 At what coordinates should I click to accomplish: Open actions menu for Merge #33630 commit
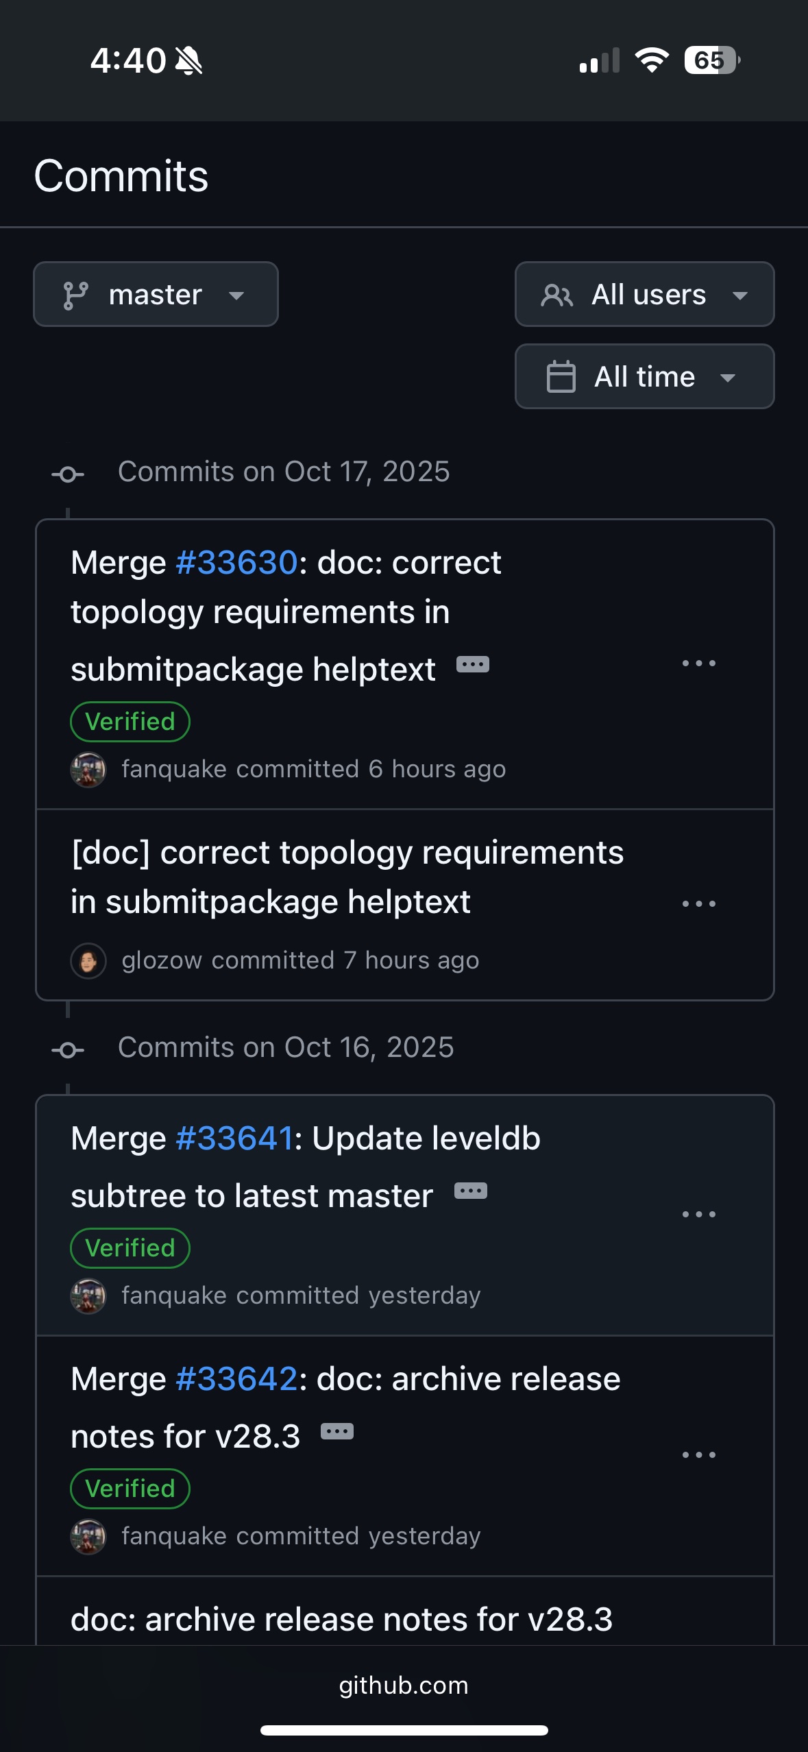pos(698,664)
